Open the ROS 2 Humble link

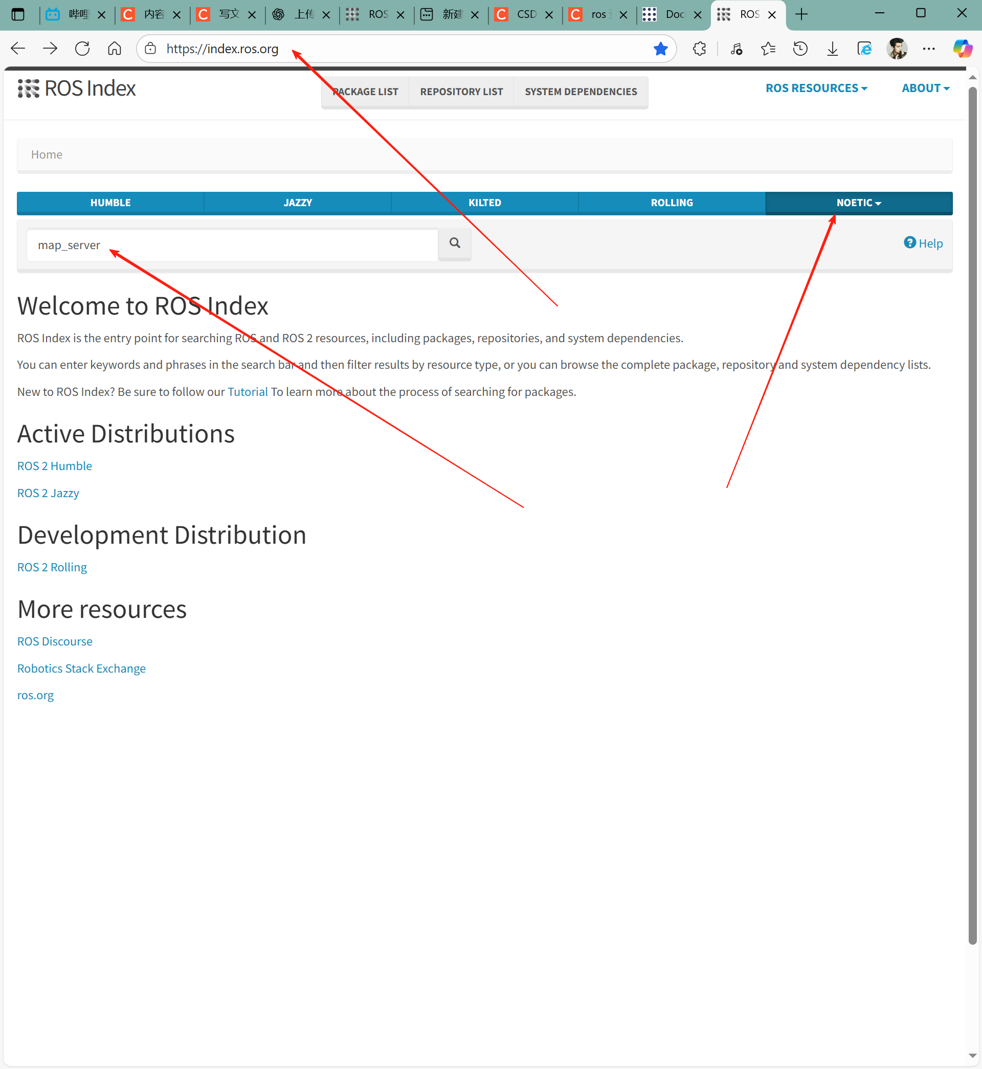(x=55, y=466)
